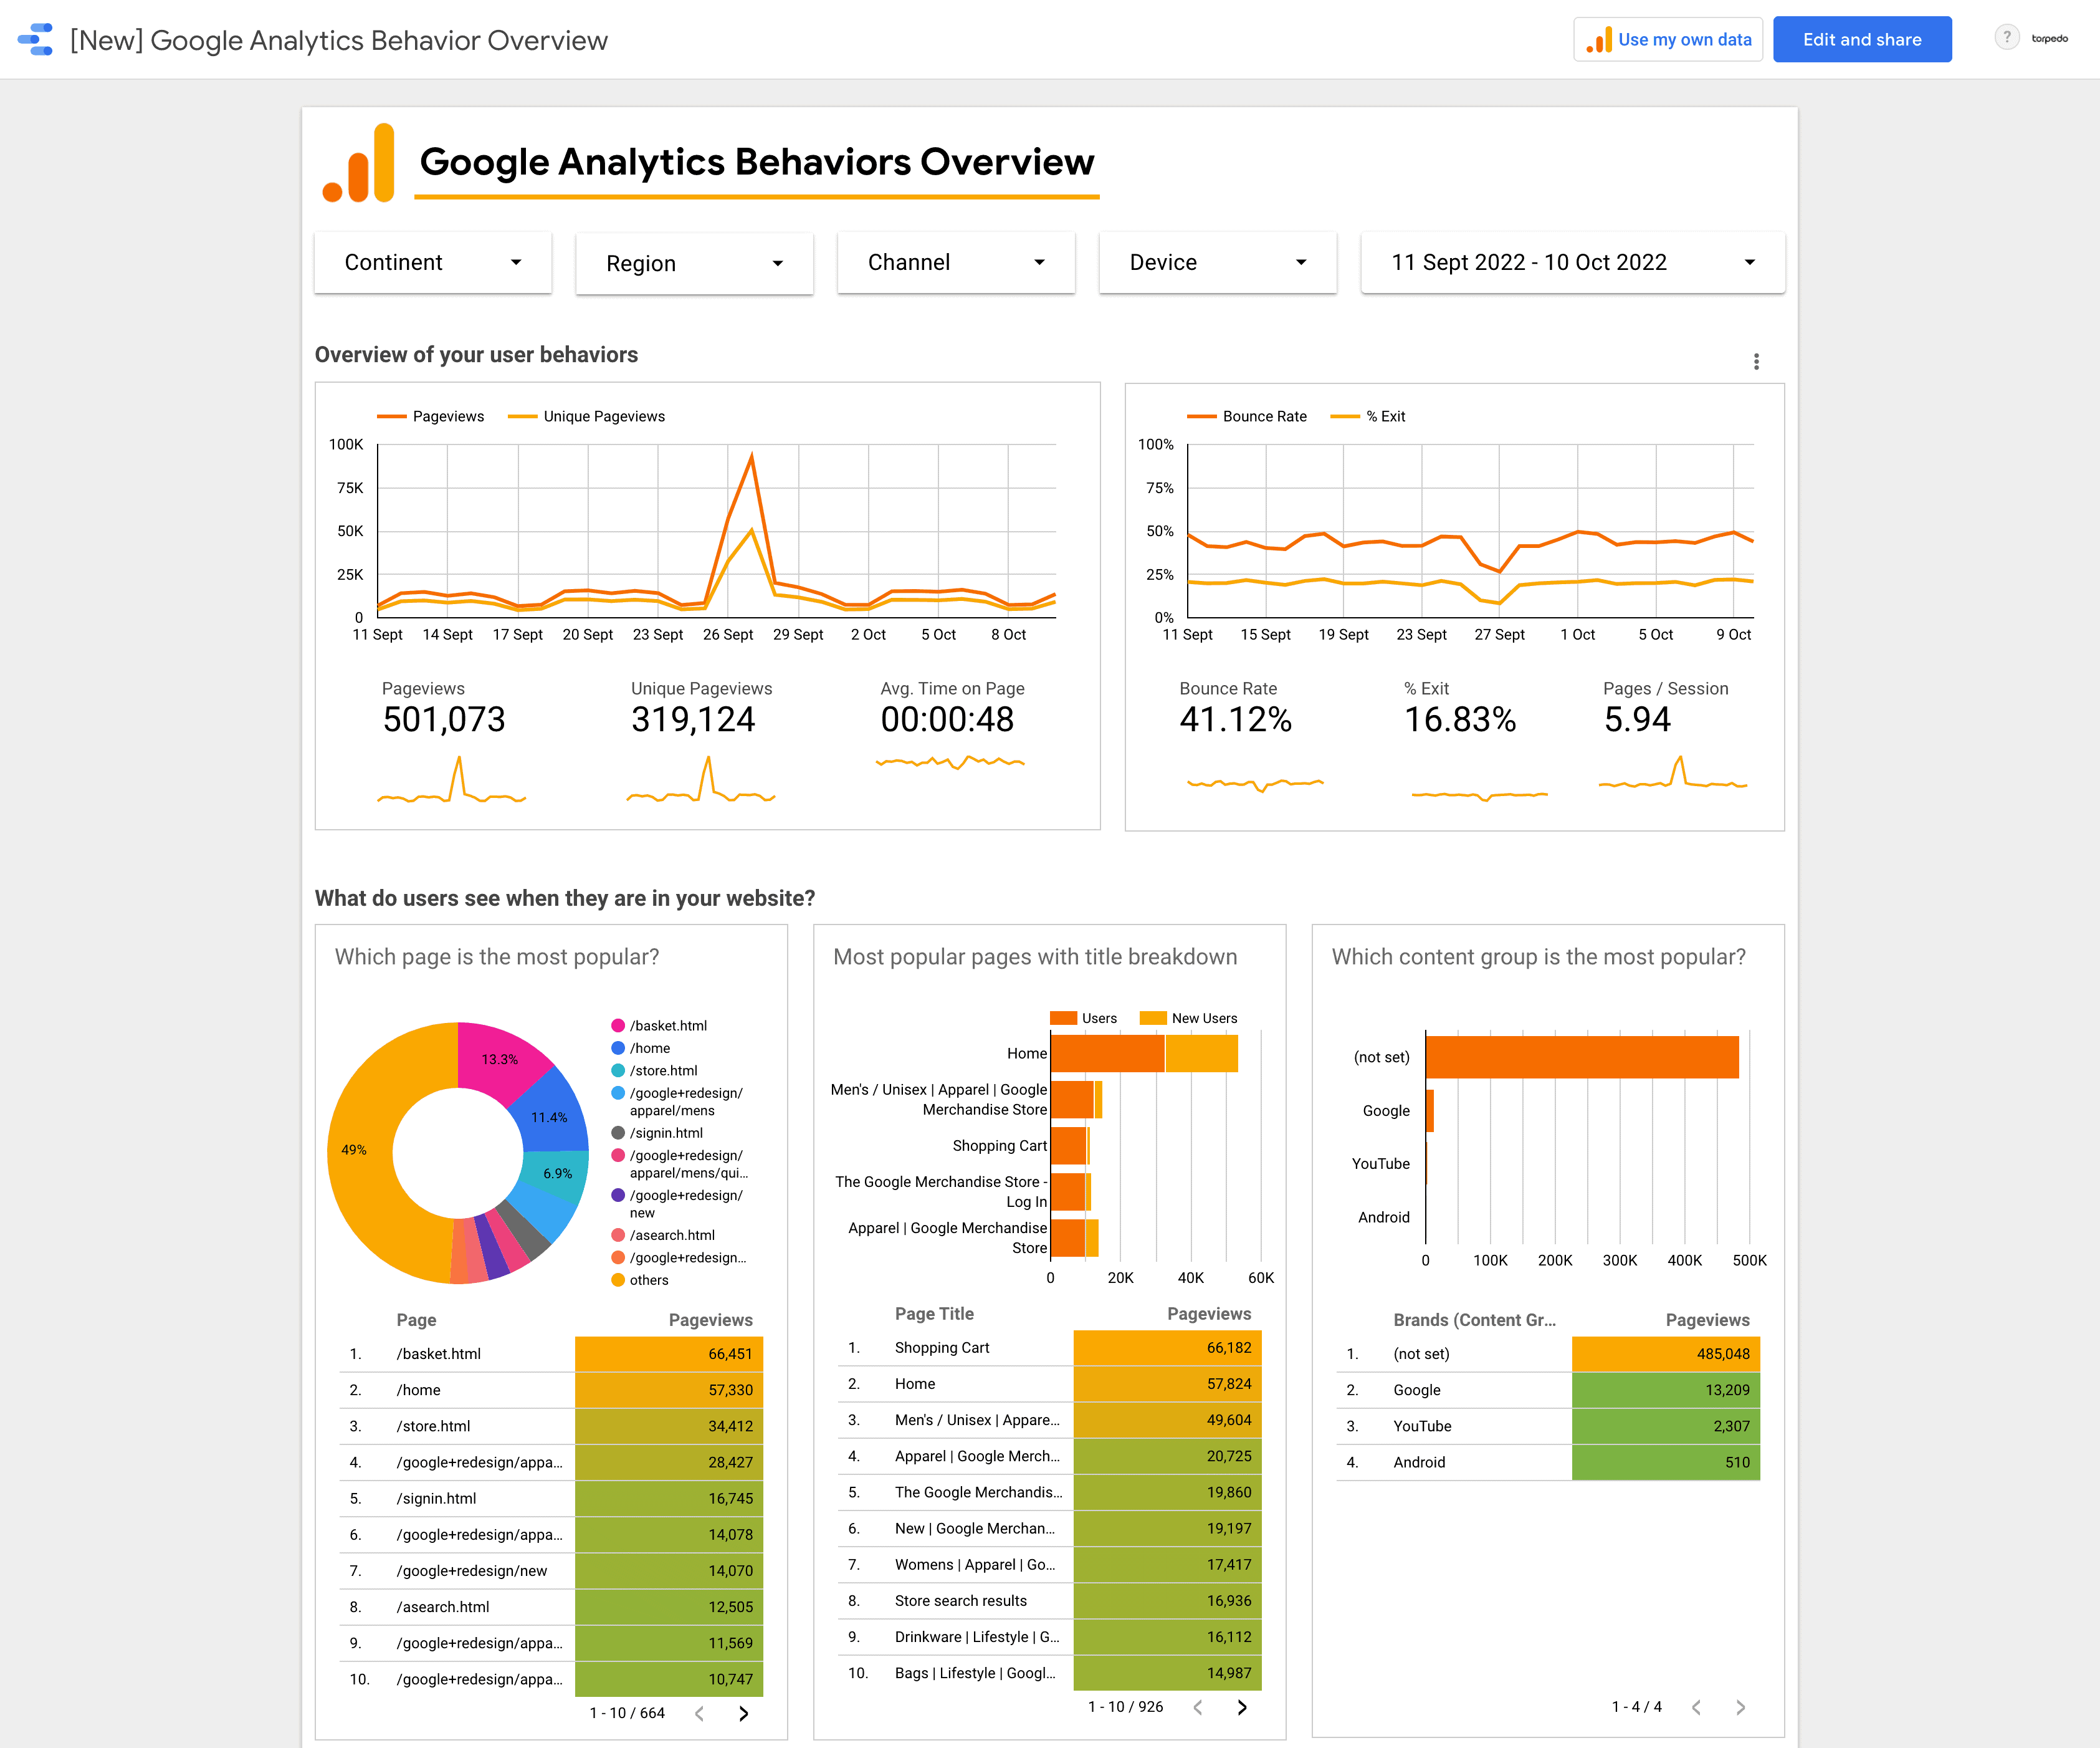Select the /home table row

[550, 1390]
